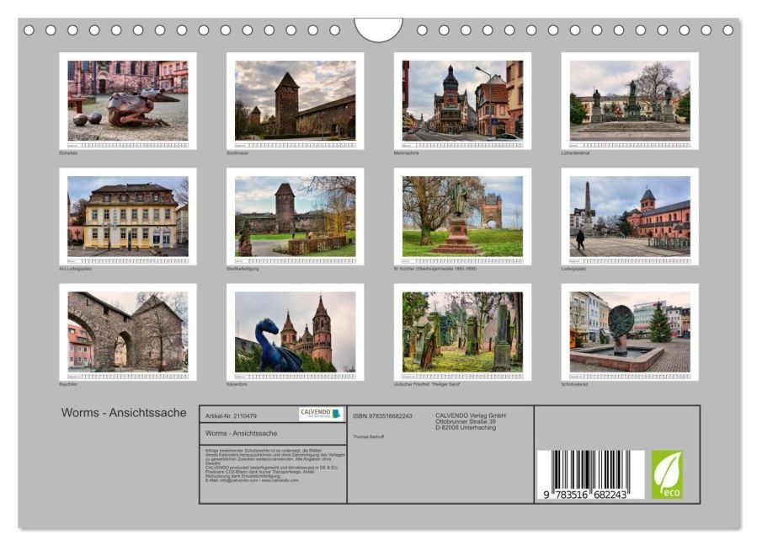
Task: Click the author name 'Thomas Bartruff'
Action: click(x=368, y=436)
